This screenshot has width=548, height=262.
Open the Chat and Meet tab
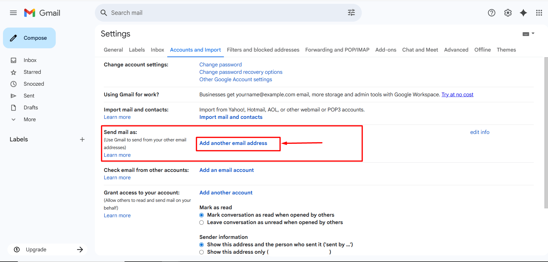click(x=420, y=50)
